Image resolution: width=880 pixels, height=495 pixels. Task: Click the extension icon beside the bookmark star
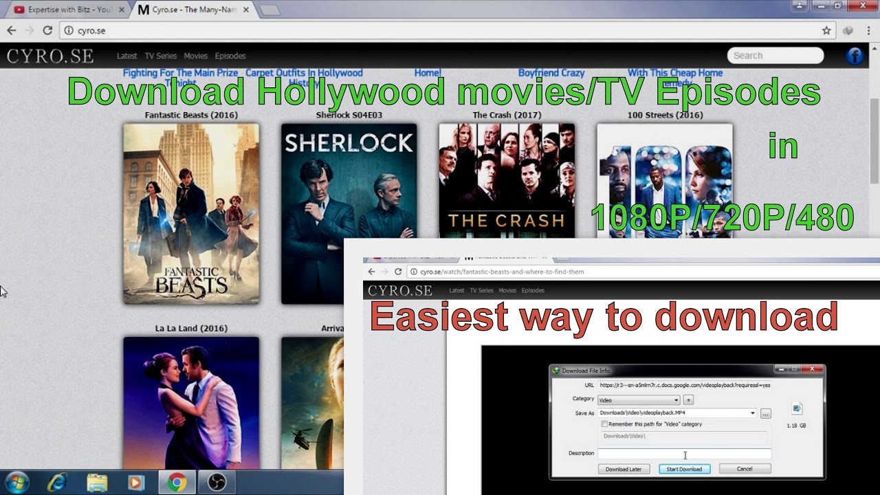pos(848,30)
